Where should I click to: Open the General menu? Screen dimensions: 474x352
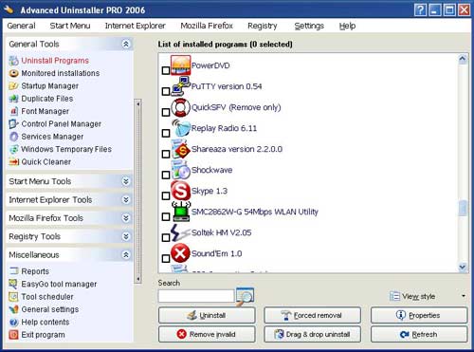pos(21,26)
